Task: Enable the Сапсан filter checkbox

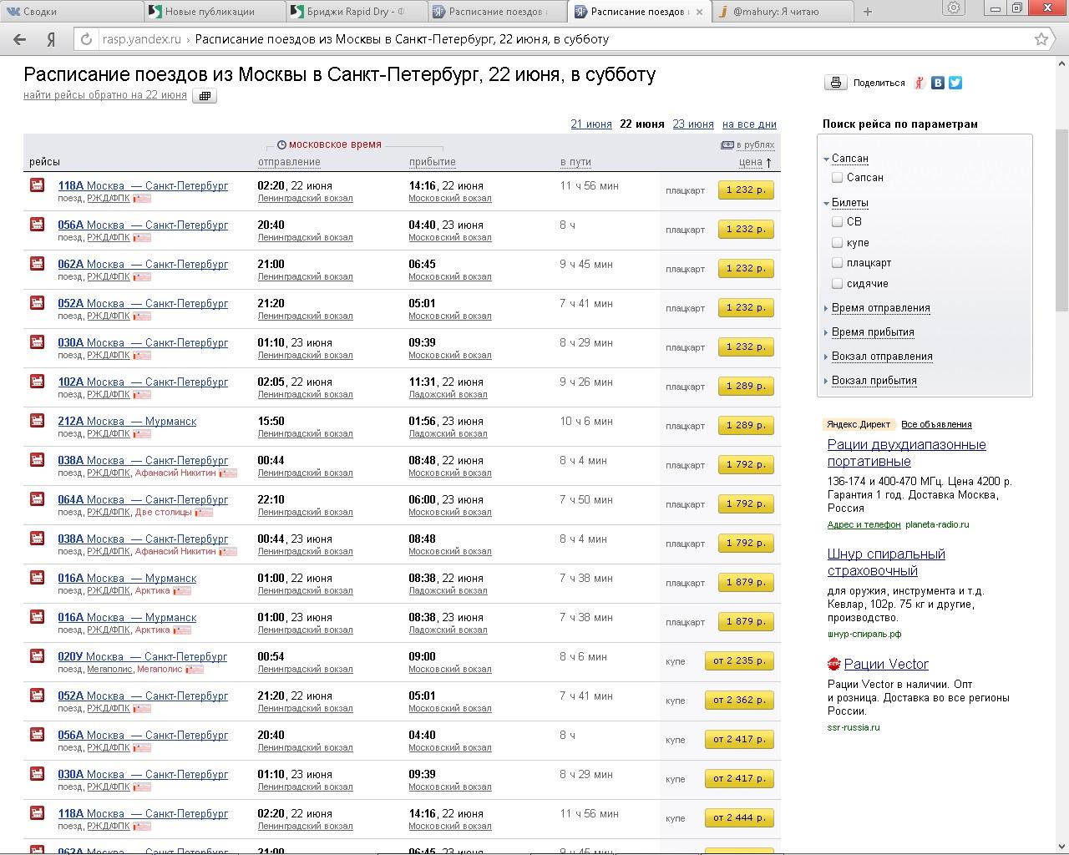Action: click(837, 178)
